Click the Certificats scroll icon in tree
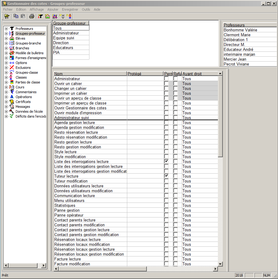 [12, 102]
